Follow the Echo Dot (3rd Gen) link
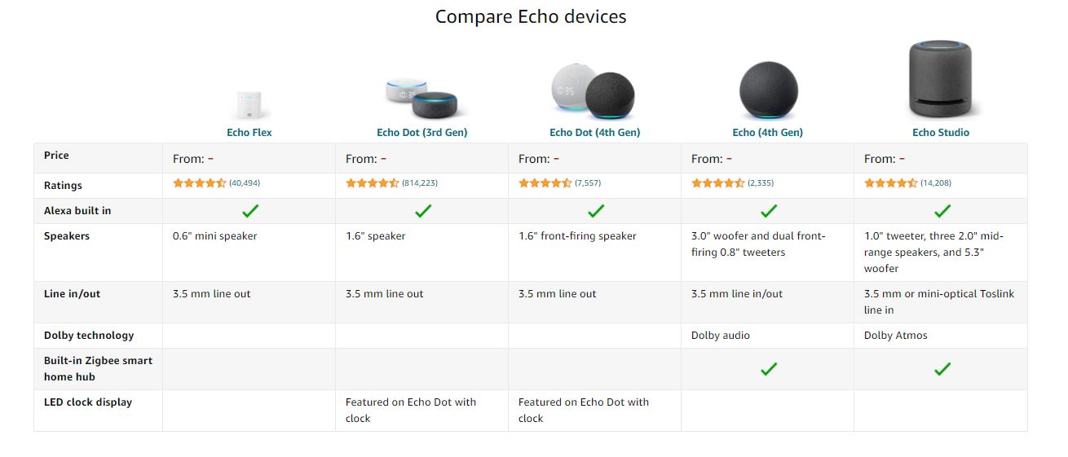1068x457 pixels. tap(422, 132)
